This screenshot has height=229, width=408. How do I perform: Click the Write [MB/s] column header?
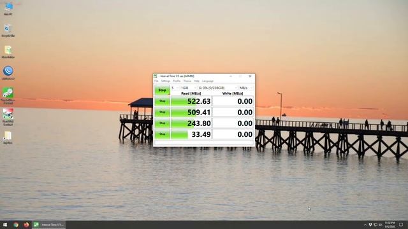pyautogui.click(x=233, y=94)
